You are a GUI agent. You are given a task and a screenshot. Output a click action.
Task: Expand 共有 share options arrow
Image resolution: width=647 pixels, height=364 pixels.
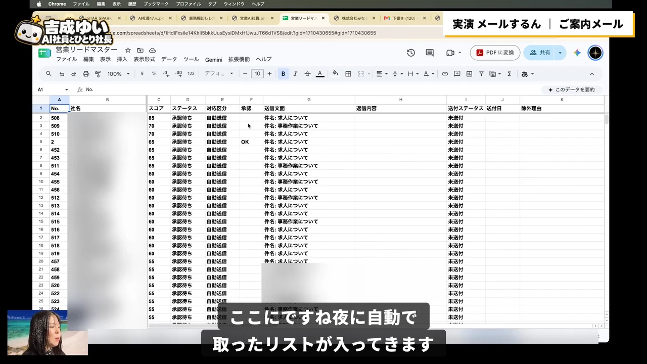click(560, 53)
